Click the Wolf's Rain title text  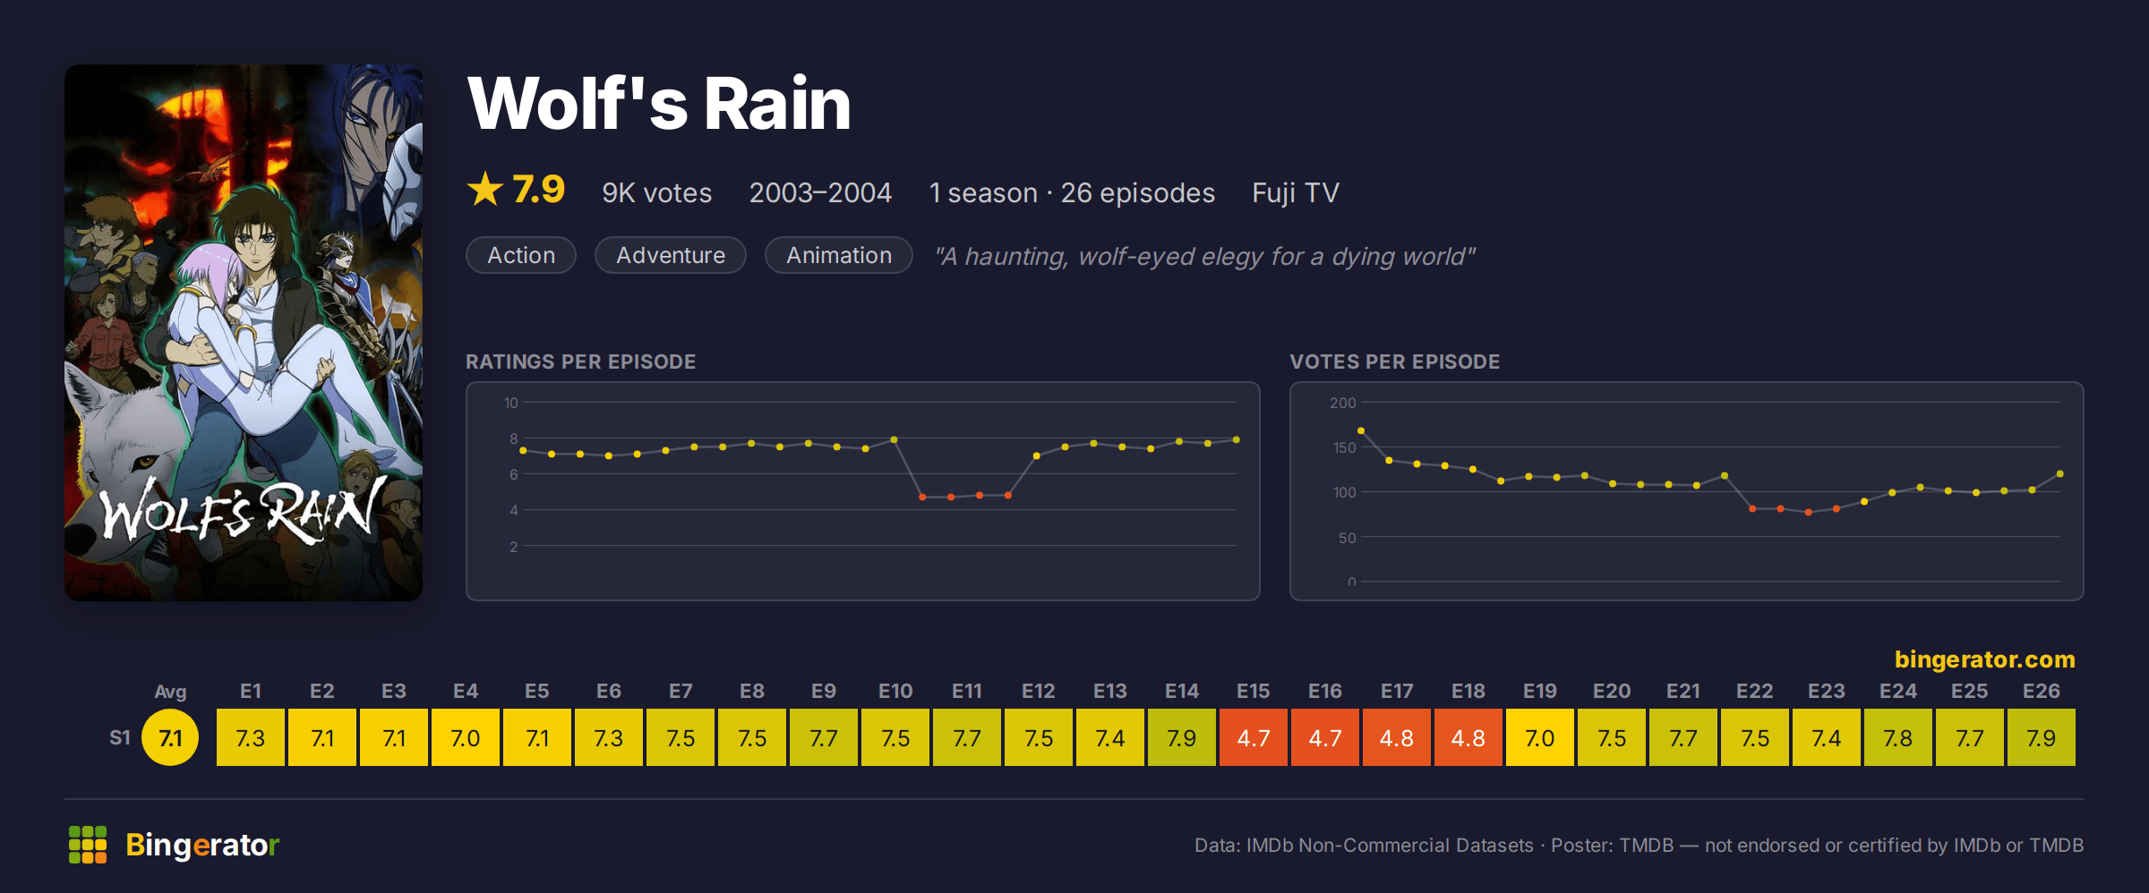(659, 104)
